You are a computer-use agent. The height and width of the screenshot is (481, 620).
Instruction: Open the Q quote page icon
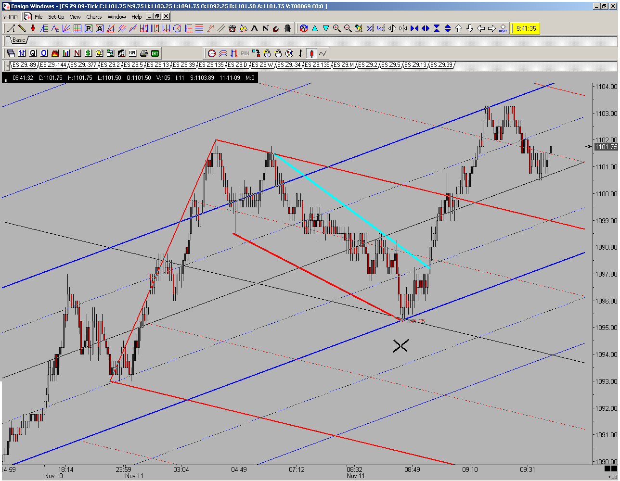tap(33, 53)
